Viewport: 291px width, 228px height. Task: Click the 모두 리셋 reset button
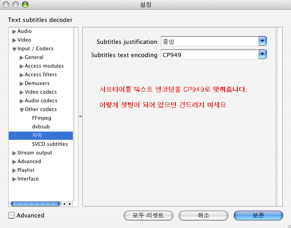pyautogui.click(x=144, y=215)
